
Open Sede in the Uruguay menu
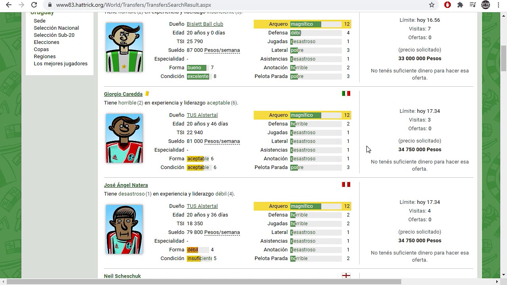[x=40, y=21]
